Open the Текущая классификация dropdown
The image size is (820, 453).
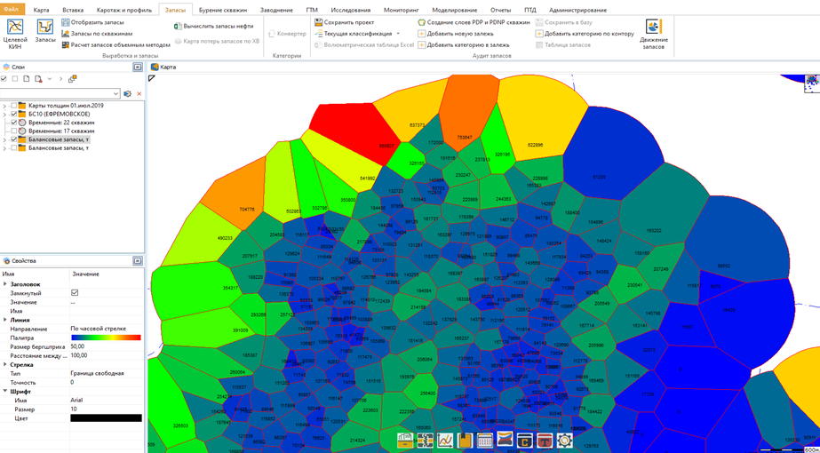[x=397, y=34]
